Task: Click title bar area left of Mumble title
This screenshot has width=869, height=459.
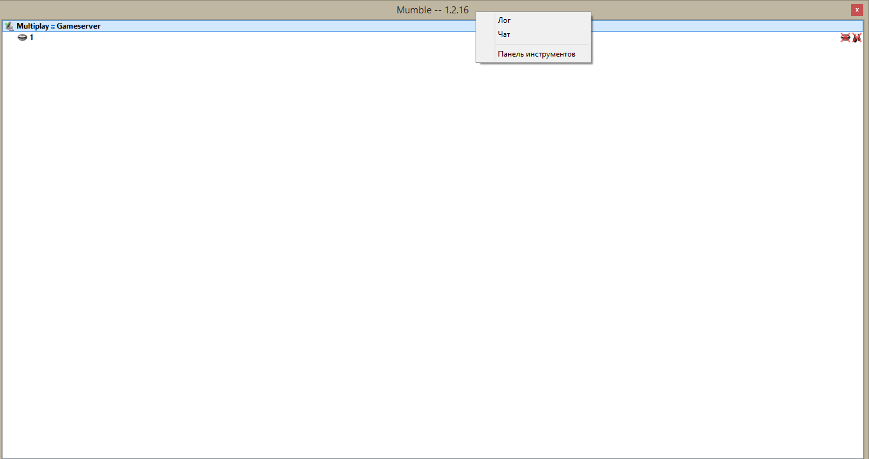Action: (191, 10)
